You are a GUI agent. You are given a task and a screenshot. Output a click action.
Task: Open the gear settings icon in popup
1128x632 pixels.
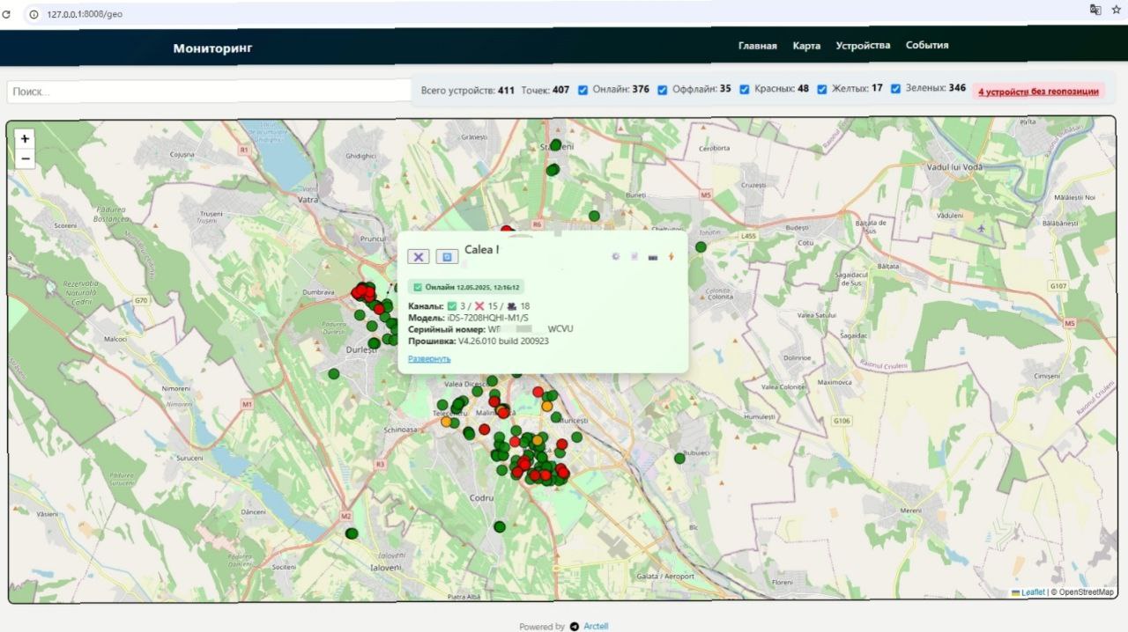coord(616,257)
